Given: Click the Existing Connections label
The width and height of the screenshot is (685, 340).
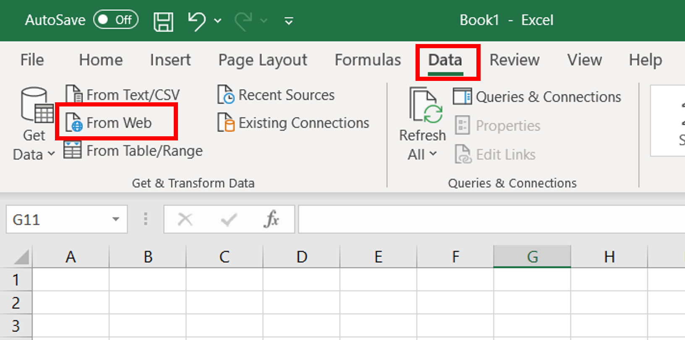Looking at the screenshot, I should 304,123.
